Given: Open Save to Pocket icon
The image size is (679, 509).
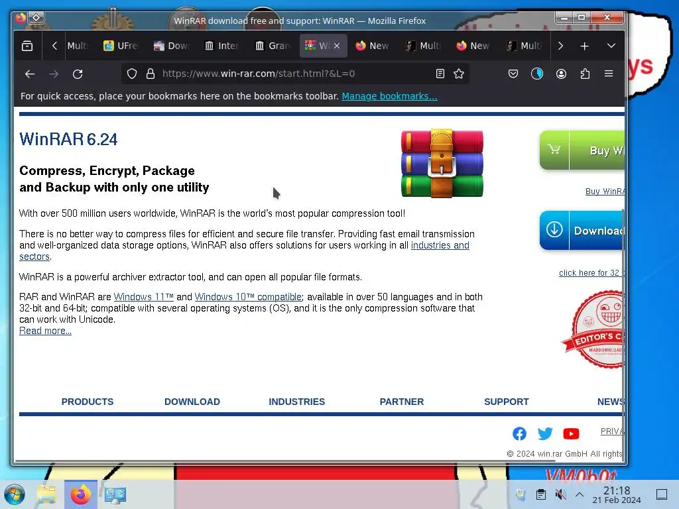Looking at the screenshot, I should click(x=513, y=74).
